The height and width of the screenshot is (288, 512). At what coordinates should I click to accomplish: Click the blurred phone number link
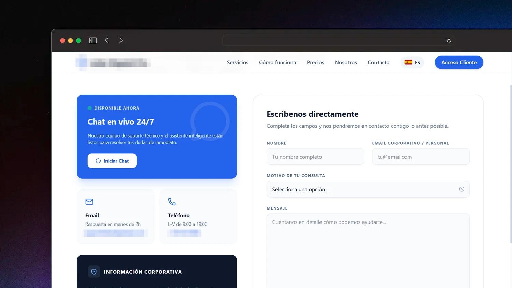184,233
